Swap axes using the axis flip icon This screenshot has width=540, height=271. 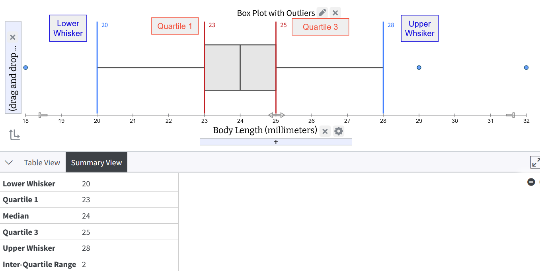14,135
